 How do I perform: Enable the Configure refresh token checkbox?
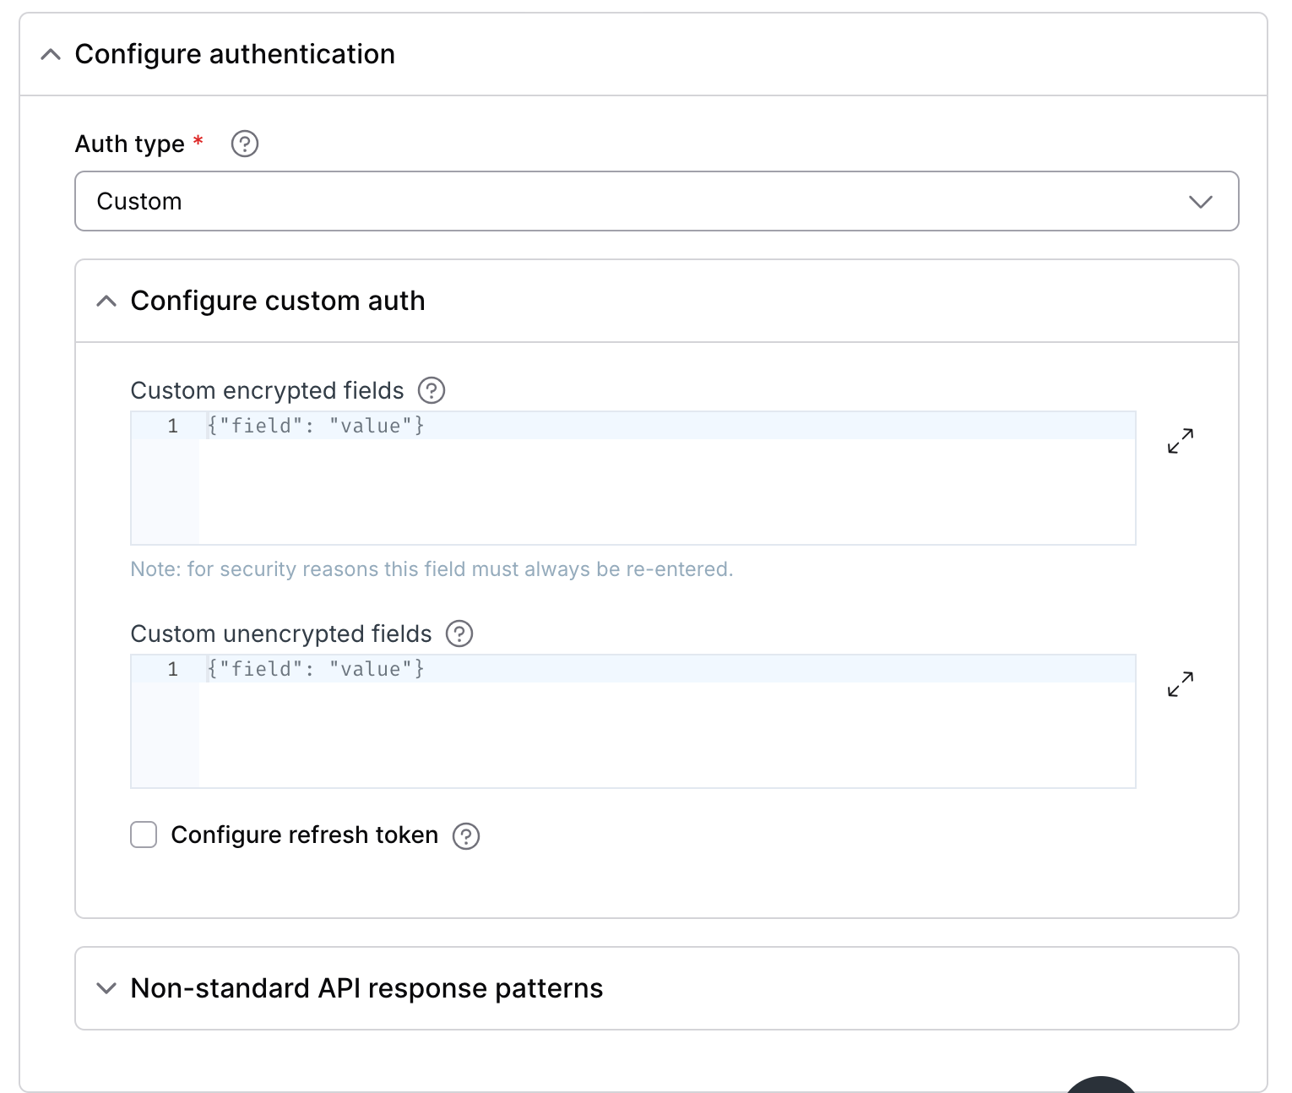144,835
